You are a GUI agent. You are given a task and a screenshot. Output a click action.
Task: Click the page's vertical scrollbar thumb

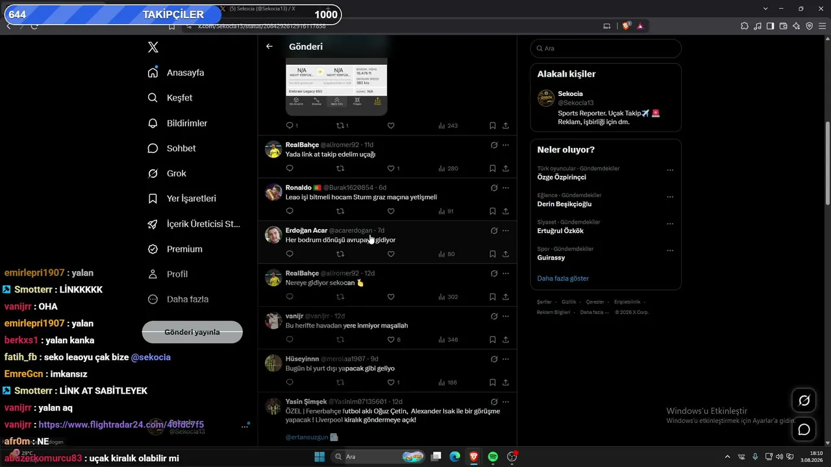[827, 164]
